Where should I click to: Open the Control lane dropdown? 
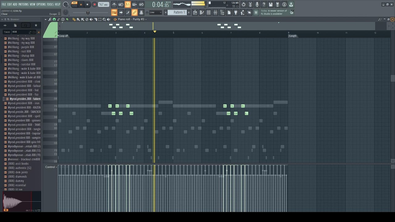[51, 167]
